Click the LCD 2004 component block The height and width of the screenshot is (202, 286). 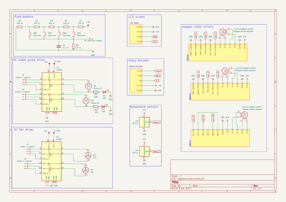point(135,35)
